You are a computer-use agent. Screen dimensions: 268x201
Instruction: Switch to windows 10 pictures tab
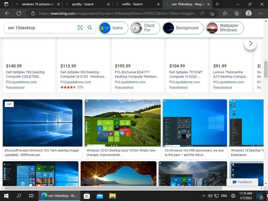click(38, 4)
